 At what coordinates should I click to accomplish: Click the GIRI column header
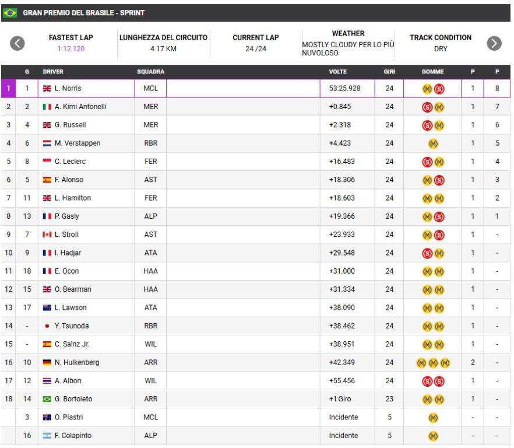(389, 72)
